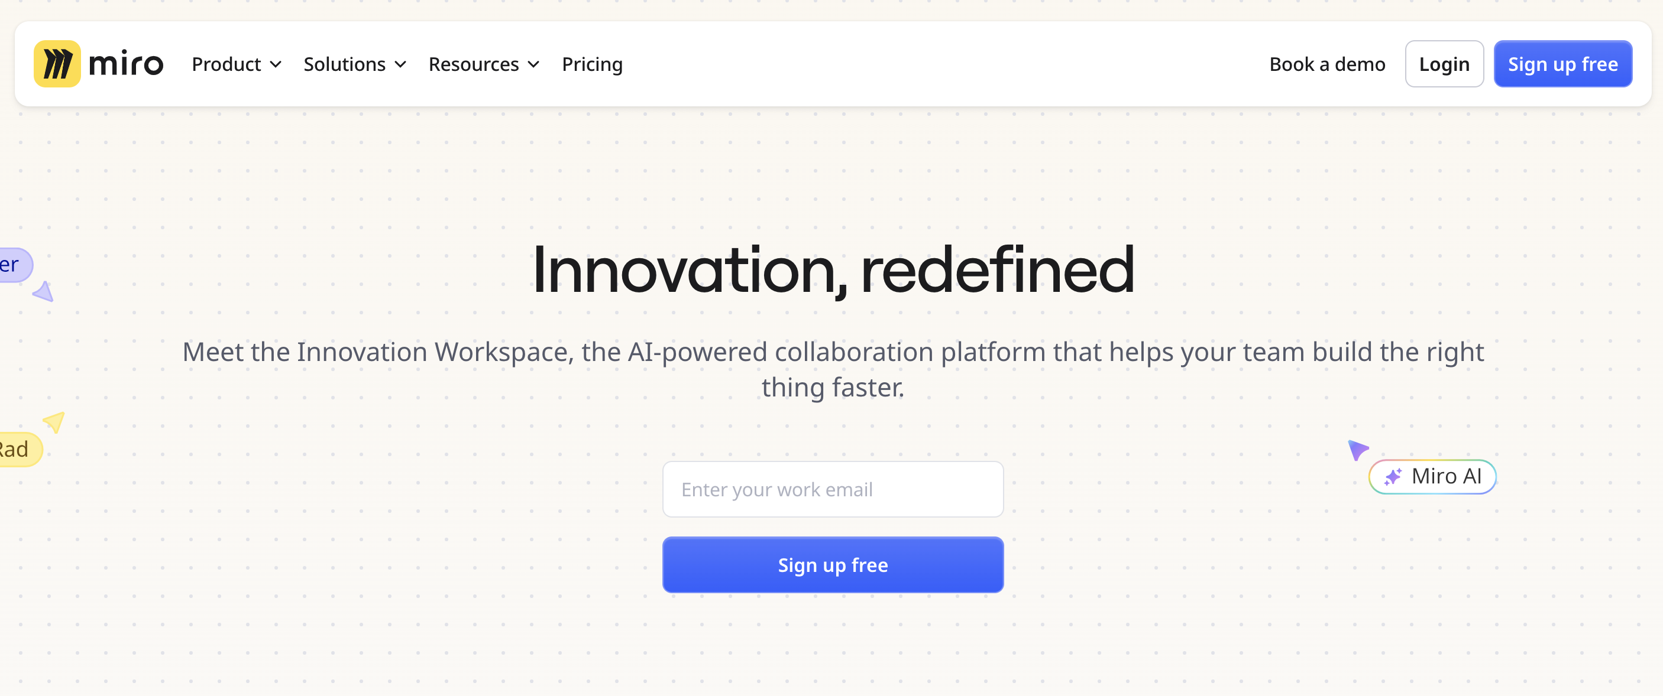Click the Miro AI pill label

(x=1432, y=477)
